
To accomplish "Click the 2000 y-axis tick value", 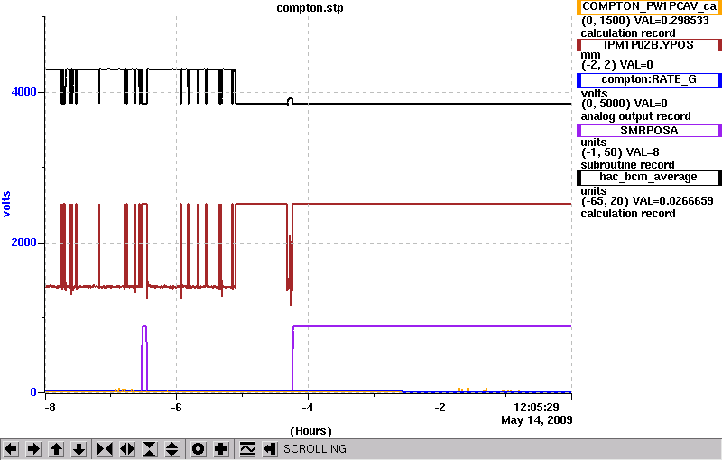I will (x=24, y=242).
